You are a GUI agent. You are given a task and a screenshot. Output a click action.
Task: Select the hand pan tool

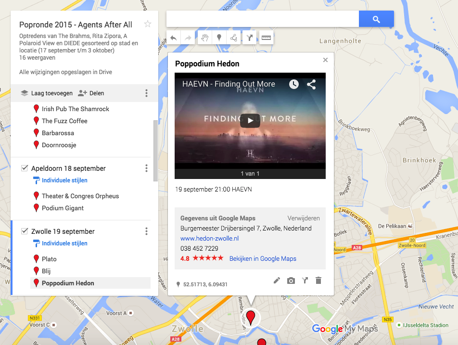pos(205,38)
